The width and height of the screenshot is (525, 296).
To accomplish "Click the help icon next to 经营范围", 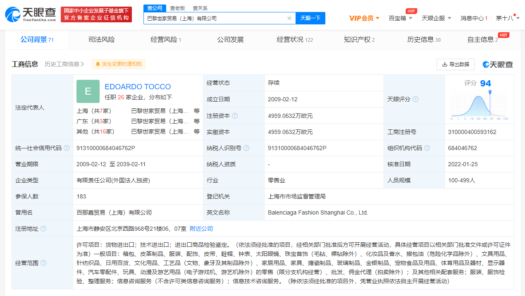I will [x=43, y=263].
